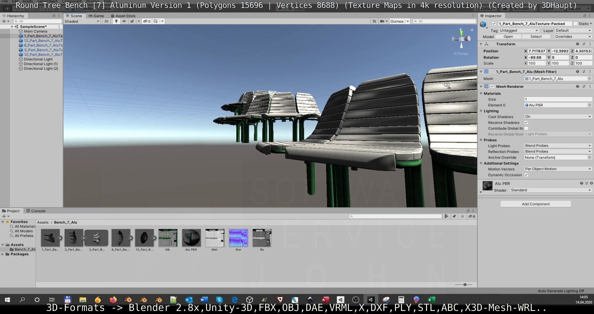Click the Alu PBR material settings gear
594x314 pixels.
(x=591, y=183)
